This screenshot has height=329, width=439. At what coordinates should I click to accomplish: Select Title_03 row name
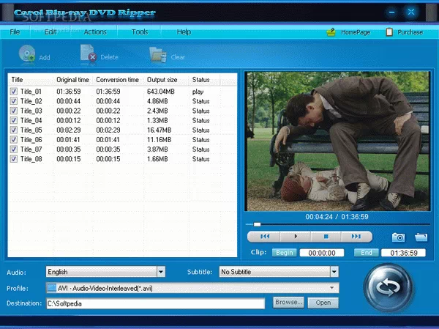[31, 111]
